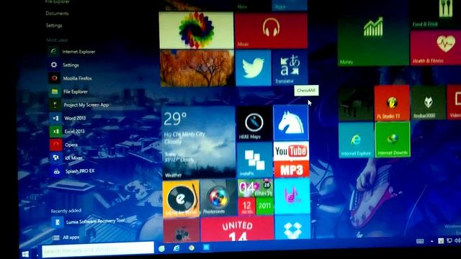Open the Translator tile

[290, 68]
